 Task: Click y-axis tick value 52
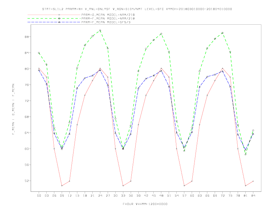click(x=26, y=181)
